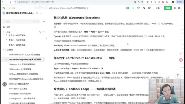185x104 pixels.
Task: Click the breadcrumb title 285.Harness Engineering
Action: (67, 8)
